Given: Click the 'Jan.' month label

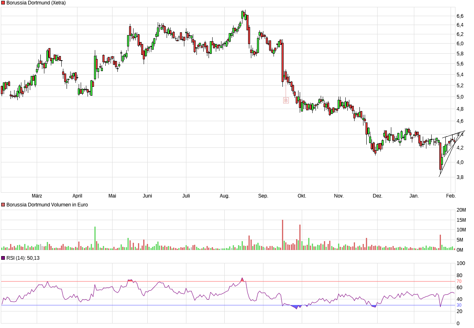Looking at the screenshot, I should tap(414, 196).
